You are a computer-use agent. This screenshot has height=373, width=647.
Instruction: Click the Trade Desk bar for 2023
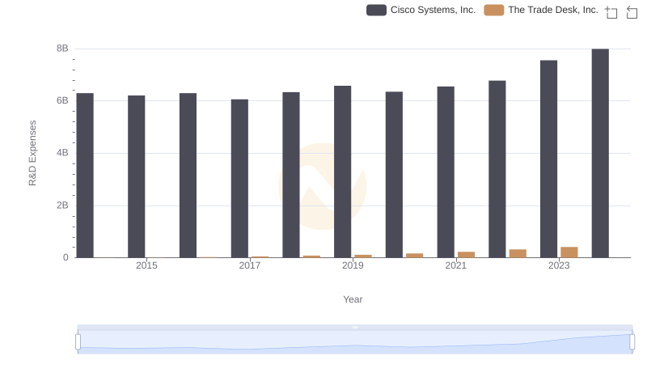(x=569, y=252)
